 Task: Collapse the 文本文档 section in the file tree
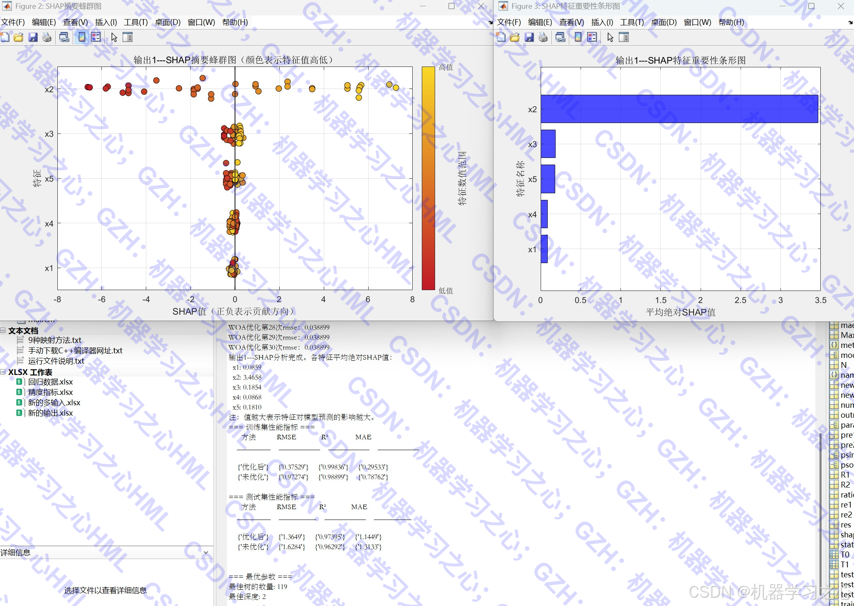click(3, 331)
